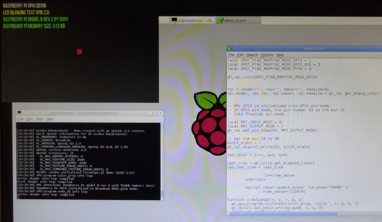The image size is (382, 222).
Task: Open the Edit menu in the terminal window
Action: click(29, 119)
